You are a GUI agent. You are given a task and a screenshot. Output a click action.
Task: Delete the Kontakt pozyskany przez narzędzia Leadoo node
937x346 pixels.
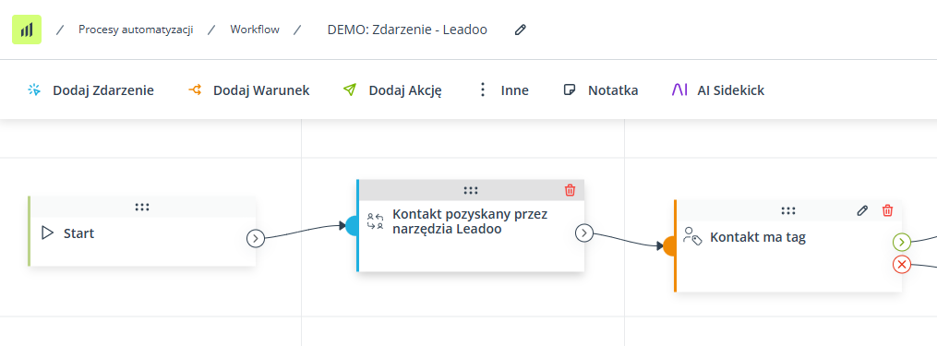(571, 190)
